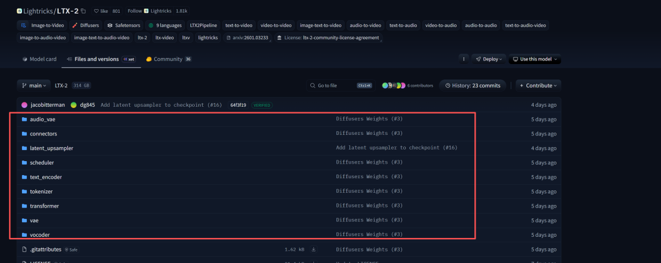The image size is (661, 263).
Task: Select the LTX2Pipeline tag
Action: pyautogui.click(x=203, y=25)
